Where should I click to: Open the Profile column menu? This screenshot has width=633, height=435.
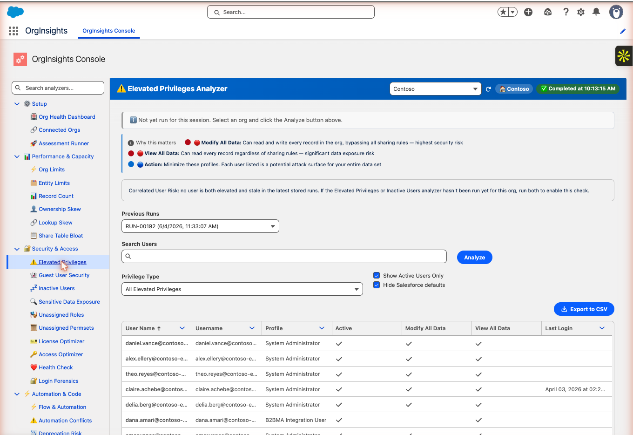[x=322, y=328]
